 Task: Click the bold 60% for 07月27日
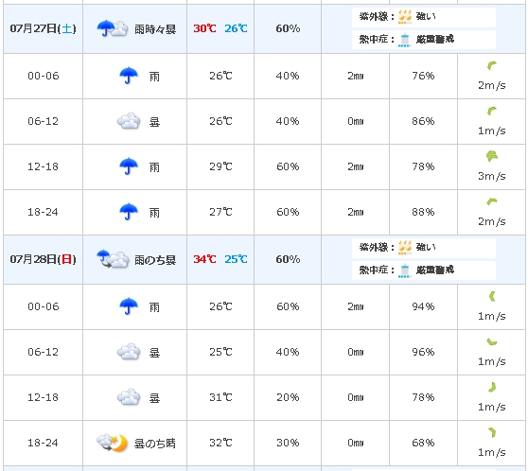coord(288,28)
